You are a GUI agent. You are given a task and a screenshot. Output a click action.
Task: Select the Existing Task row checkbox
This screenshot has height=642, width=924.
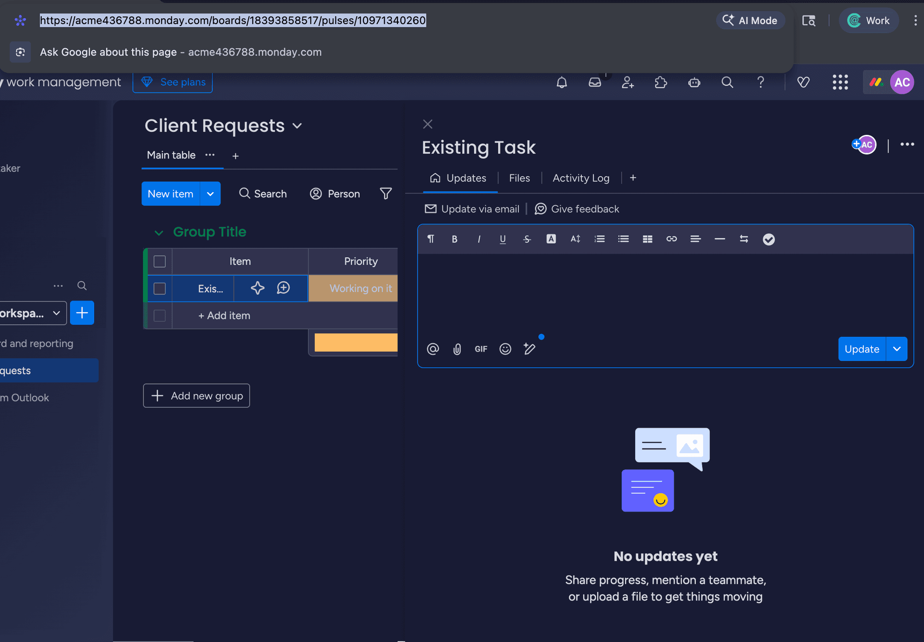[159, 288]
